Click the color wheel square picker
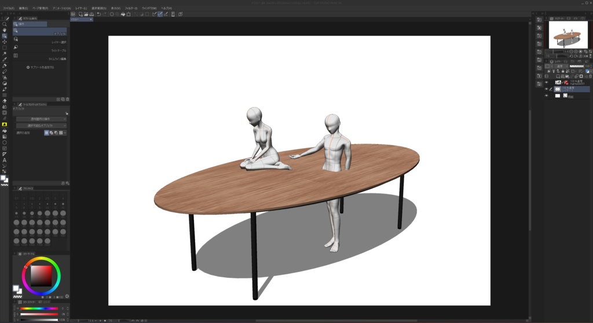The image size is (593, 323). pyautogui.click(x=41, y=276)
